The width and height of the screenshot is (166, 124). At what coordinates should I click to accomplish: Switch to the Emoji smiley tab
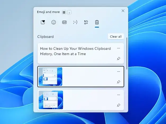tap(53, 22)
